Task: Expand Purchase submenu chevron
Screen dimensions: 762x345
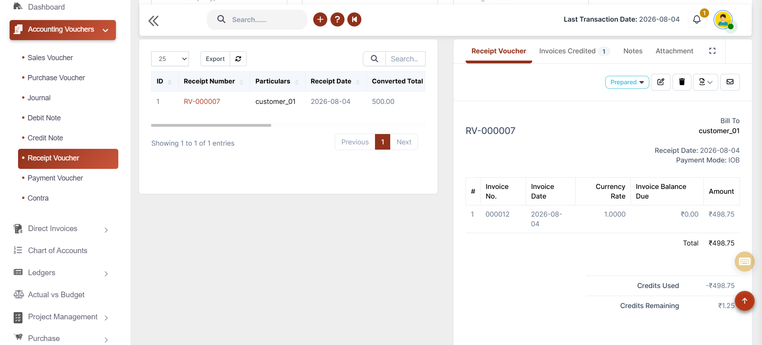Action: point(106,340)
